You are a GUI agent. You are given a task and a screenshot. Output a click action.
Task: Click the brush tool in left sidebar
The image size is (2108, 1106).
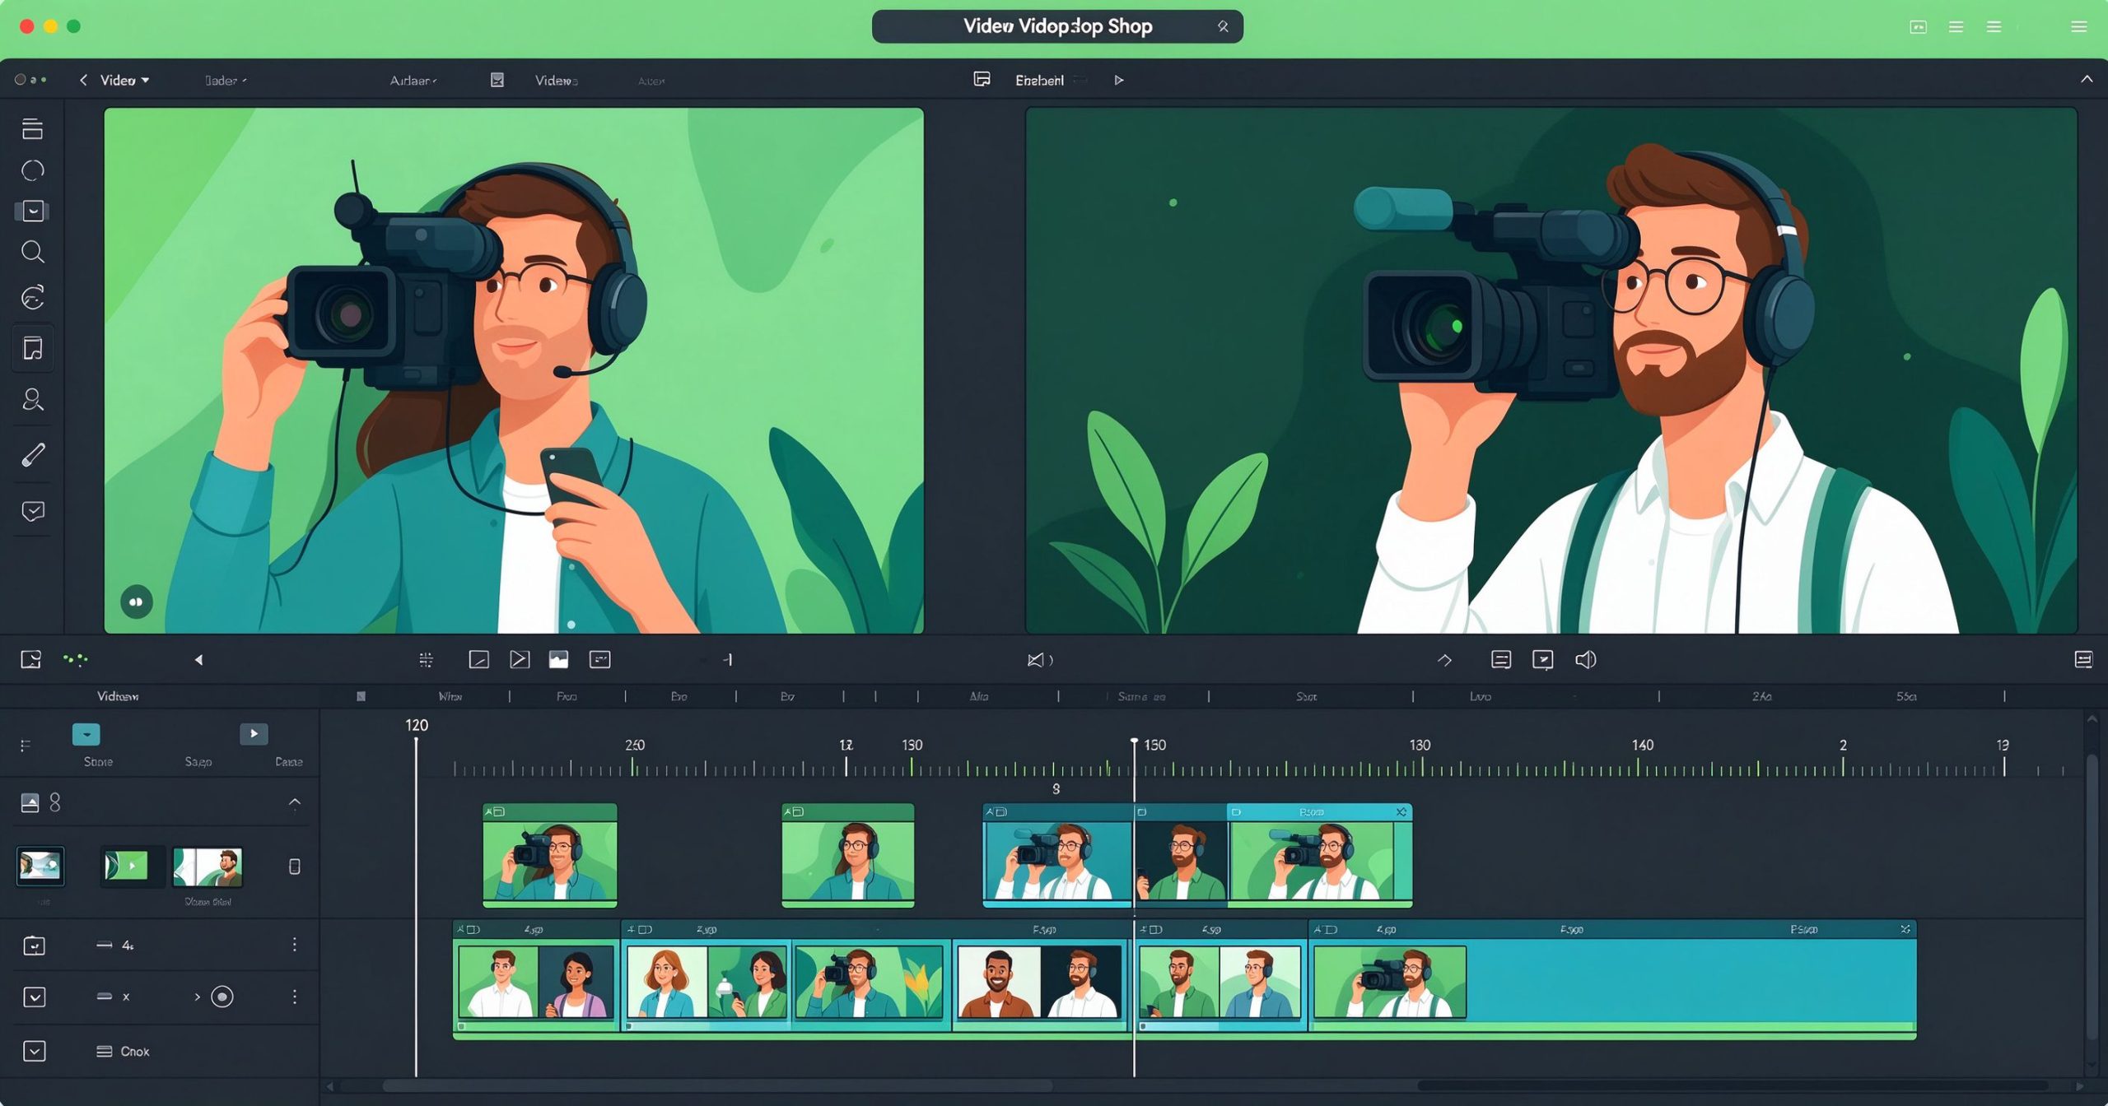(x=33, y=454)
